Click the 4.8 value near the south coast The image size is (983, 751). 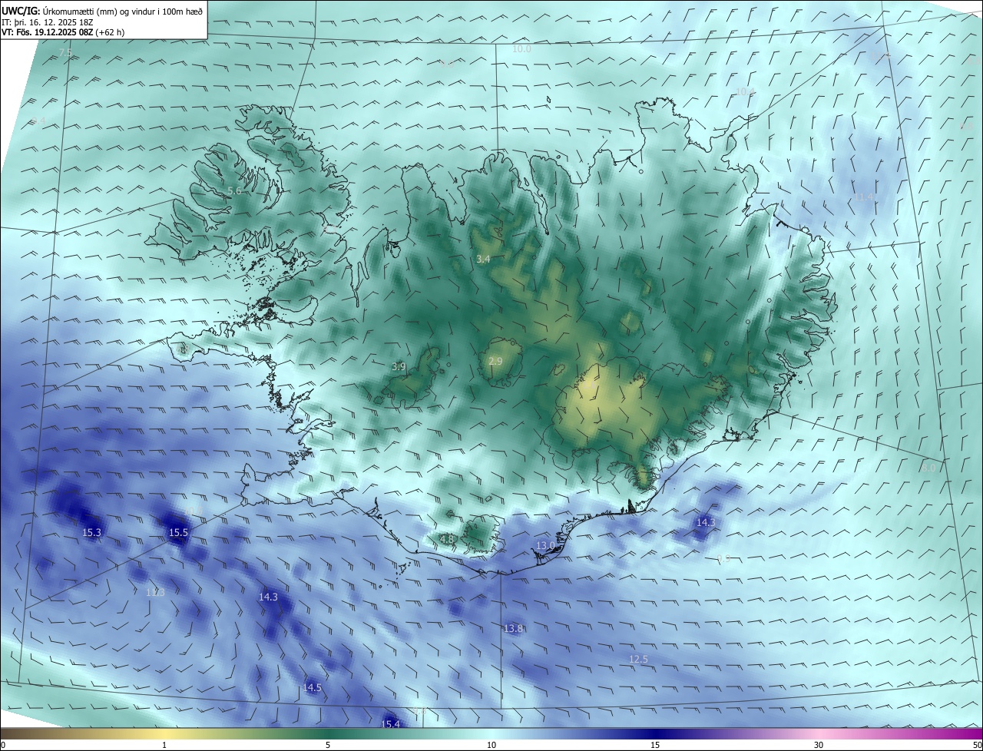point(447,540)
